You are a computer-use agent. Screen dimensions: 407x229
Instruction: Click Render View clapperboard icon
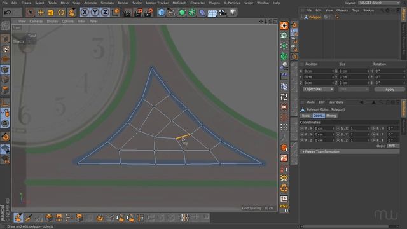(127, 12)
